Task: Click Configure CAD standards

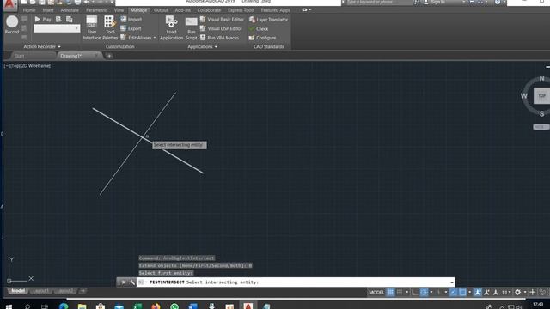Action: click(x=262, y=38)
